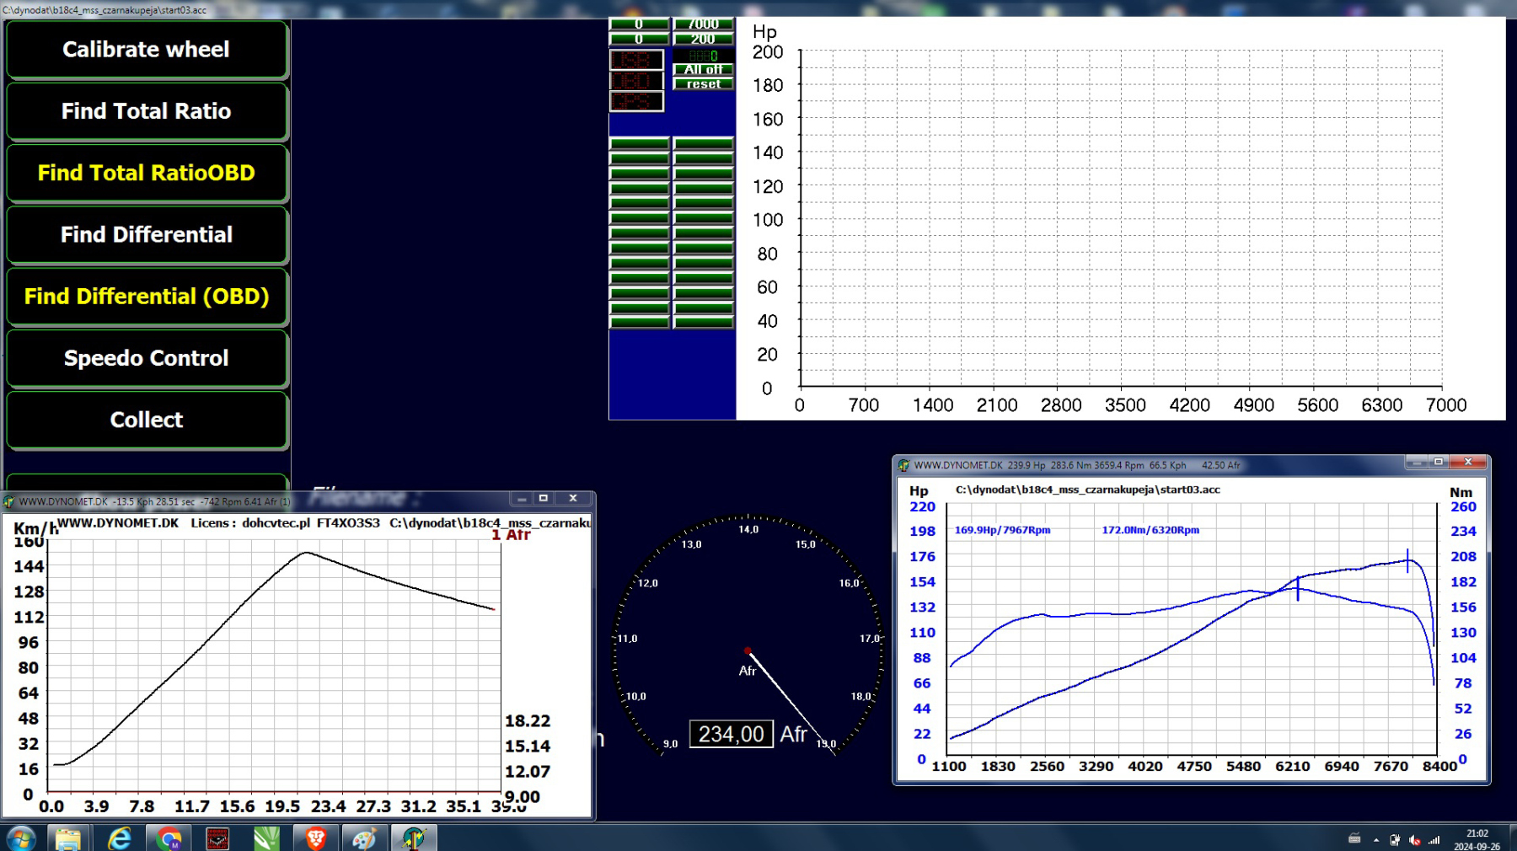Open Google Chrome from the taskbar

click(x=169, y=838)
